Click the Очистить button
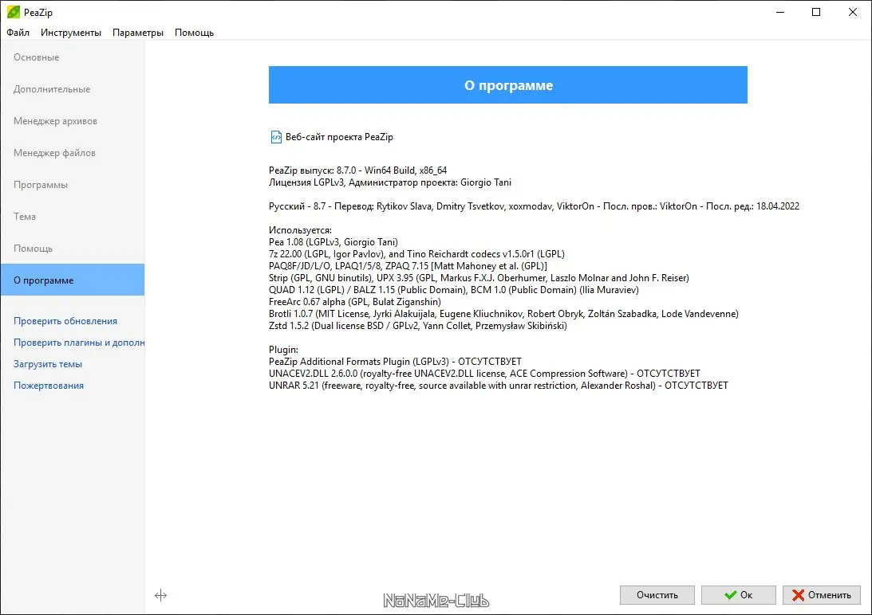Image resolution: width=872 pixels, height=615 pixels. 657,595
